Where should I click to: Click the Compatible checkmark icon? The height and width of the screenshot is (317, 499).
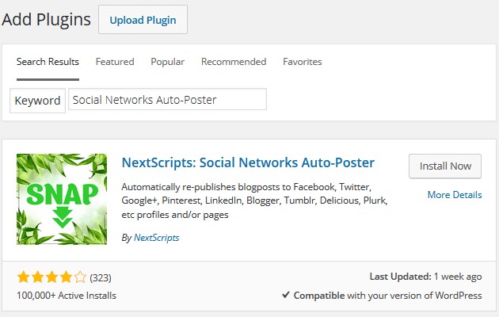pyautogui.click(x=285, y=296)
